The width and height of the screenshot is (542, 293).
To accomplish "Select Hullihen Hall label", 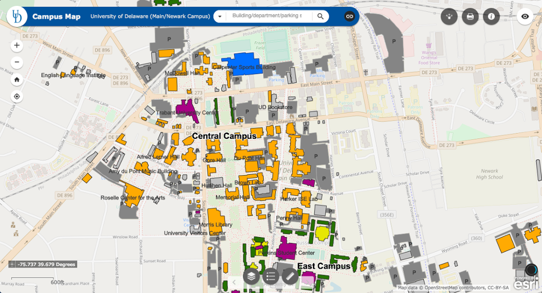I will click(x=216, y=185).
